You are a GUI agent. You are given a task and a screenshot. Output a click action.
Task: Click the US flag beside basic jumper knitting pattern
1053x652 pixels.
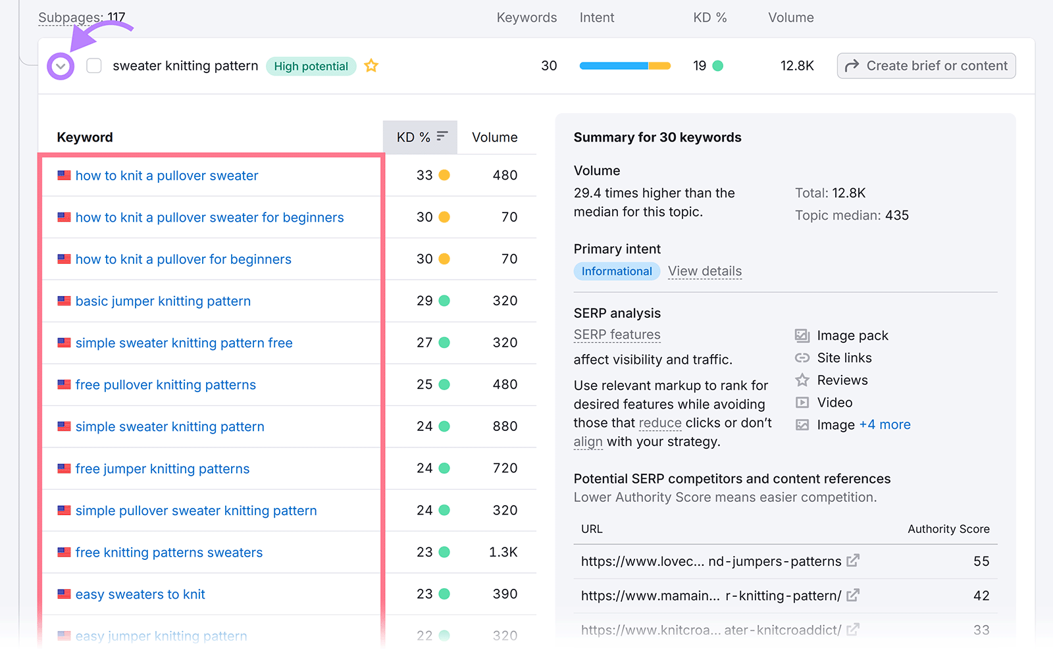click(63, 301)
